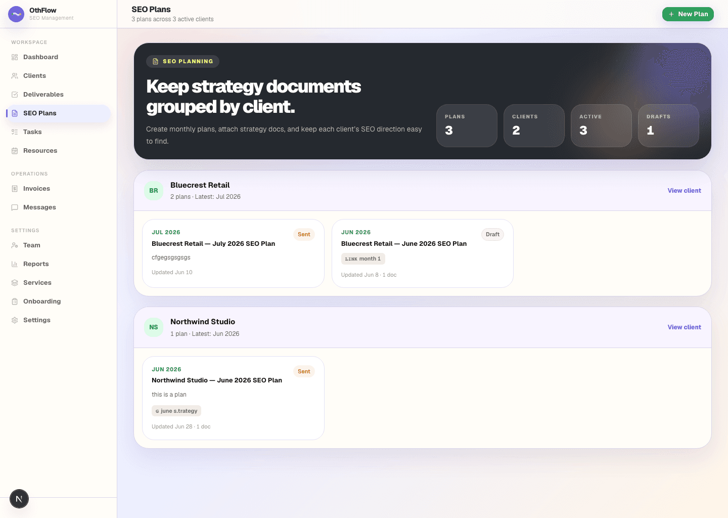This screenshot has height=518, width=728.
Task: Open the Invoices page
Action: click(58, 189)
